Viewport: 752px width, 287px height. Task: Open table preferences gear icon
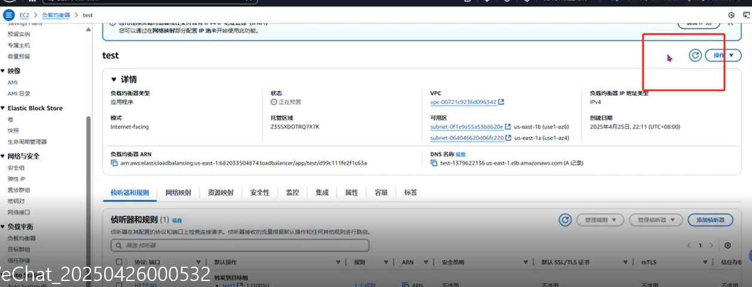pyautogui.click(x=727, y=246)
